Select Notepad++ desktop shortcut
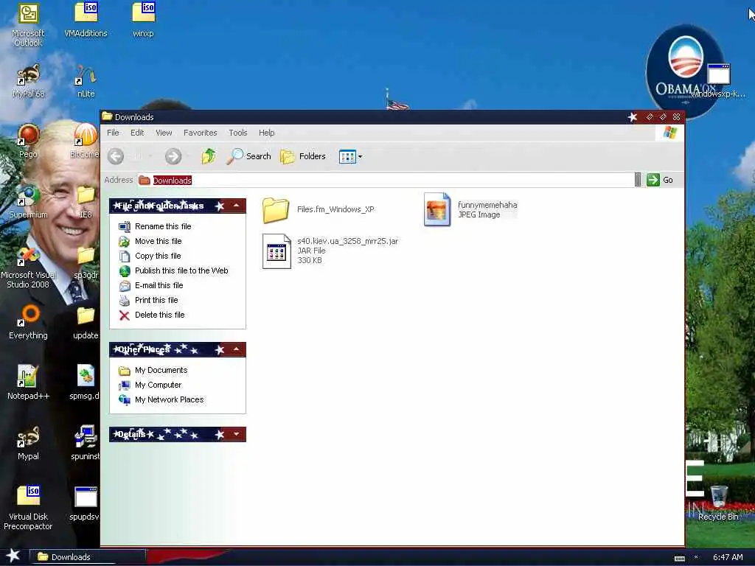Image resolution: width=755 pixels, height=566 pixels. [x=28, y=383]
